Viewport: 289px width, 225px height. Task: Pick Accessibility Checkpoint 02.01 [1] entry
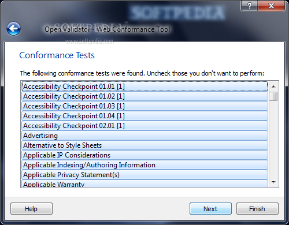pyautogui.click(x=144, y=126)
